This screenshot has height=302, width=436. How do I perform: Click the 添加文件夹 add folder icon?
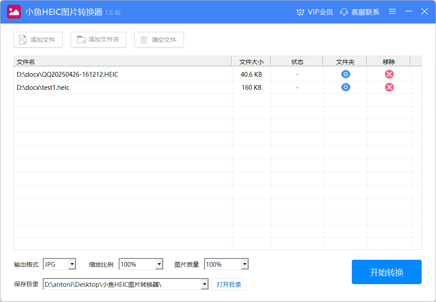81,40
